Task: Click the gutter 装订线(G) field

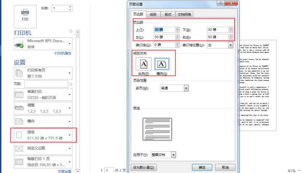Action: pyautogui.click(x=165, y=45)
